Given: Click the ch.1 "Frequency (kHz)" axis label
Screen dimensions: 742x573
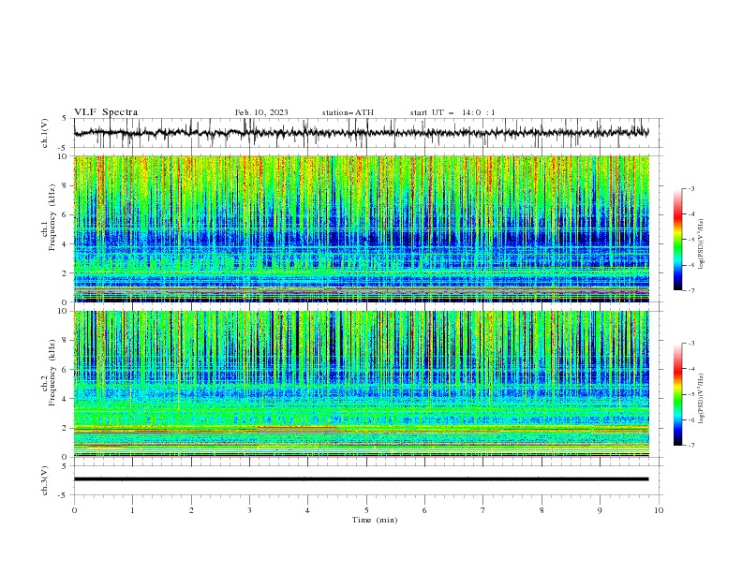Looking at the screenshot, I should (52, 217).
